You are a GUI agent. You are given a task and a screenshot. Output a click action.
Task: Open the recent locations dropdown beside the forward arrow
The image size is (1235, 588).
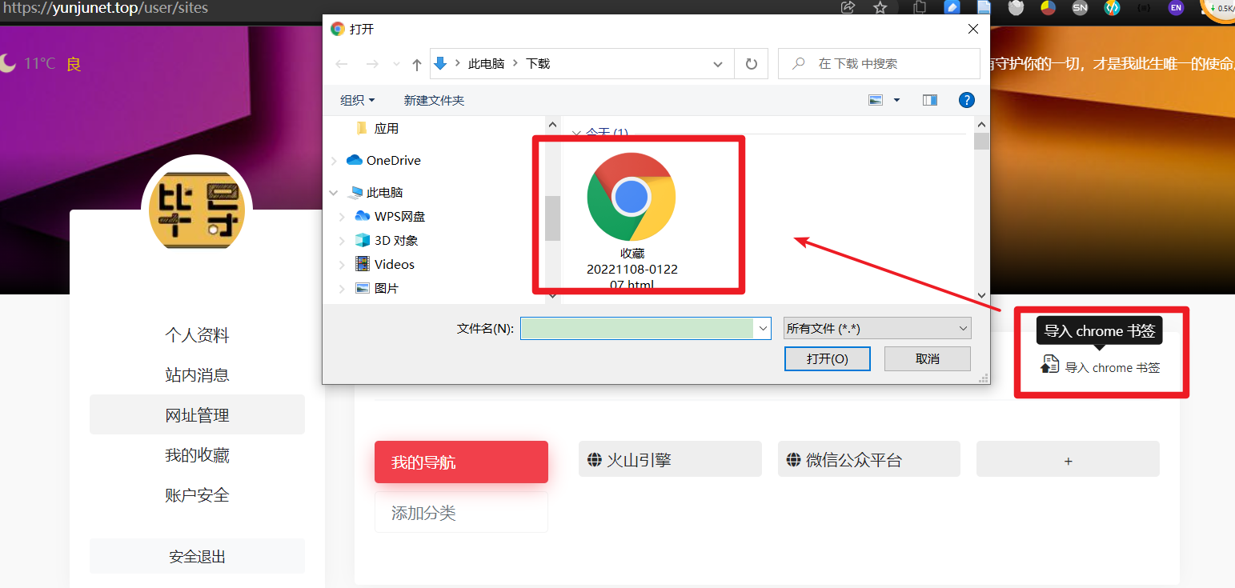(x=396, y=64)
